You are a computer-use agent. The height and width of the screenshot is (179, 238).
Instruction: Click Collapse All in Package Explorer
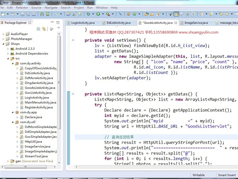[39, 29]
